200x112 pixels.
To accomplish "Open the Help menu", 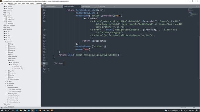I will pyautogui.click(x=45, y=3).
